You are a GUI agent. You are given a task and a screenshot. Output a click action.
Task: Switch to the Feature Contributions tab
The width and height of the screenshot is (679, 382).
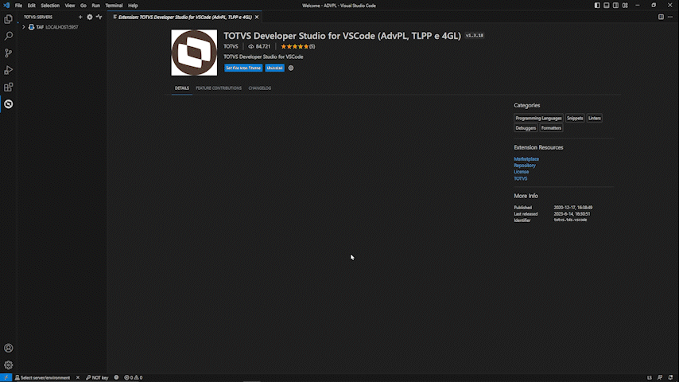[219, 88]
